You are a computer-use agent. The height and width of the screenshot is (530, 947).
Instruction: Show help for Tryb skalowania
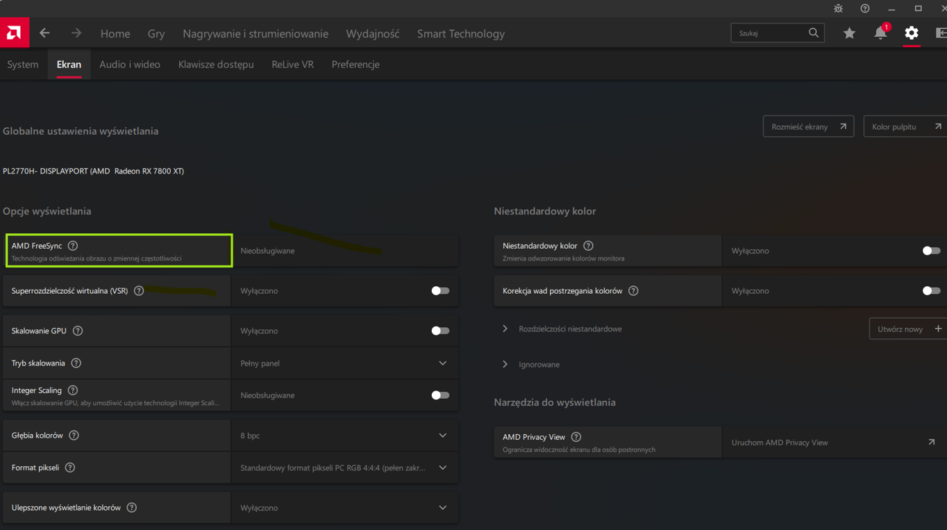76,363
